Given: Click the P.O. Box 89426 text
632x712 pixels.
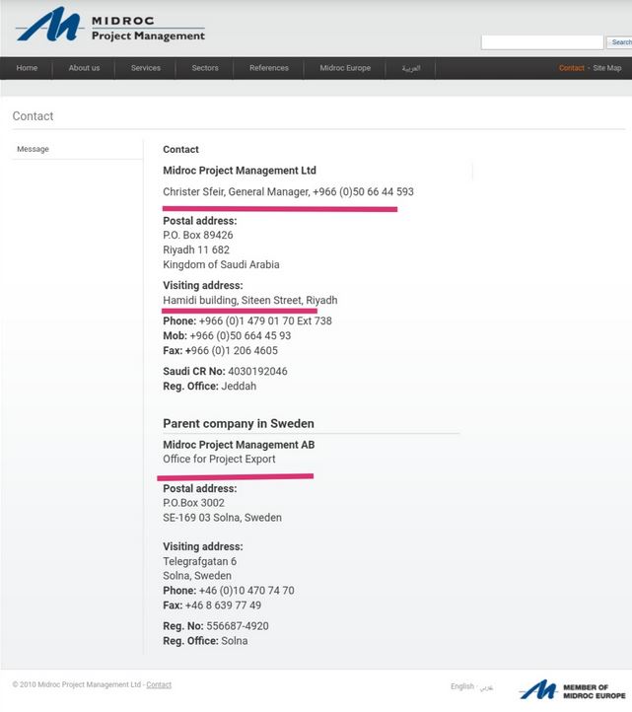Looking at the screenshot, I should [198, 236].
